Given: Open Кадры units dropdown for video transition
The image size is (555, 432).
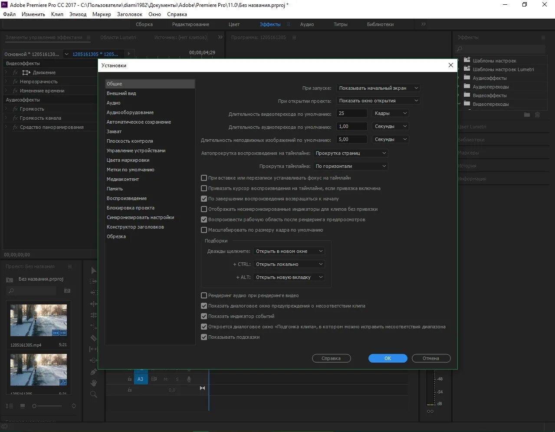Looking at the screenshot, I should [391, 113].
